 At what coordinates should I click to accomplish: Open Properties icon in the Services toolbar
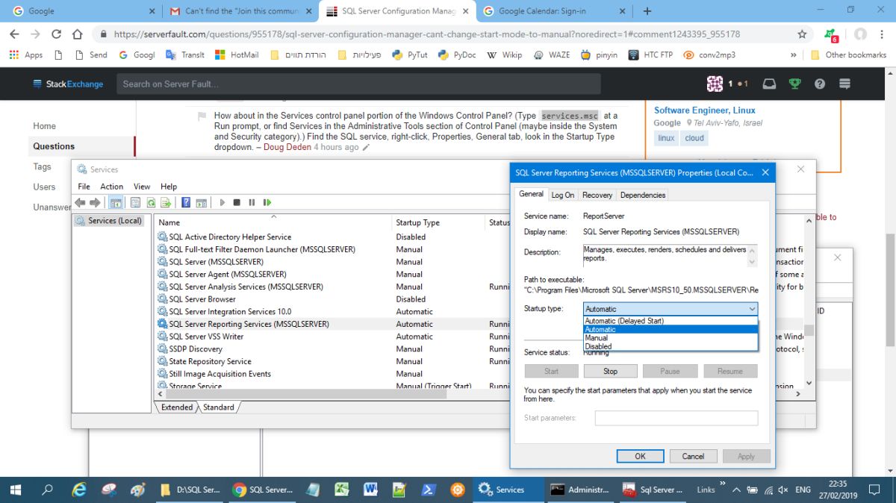(x=135, y=202)
